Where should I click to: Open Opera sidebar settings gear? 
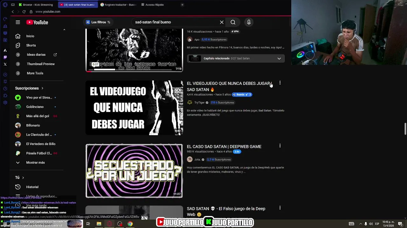[x=5, y=103]
